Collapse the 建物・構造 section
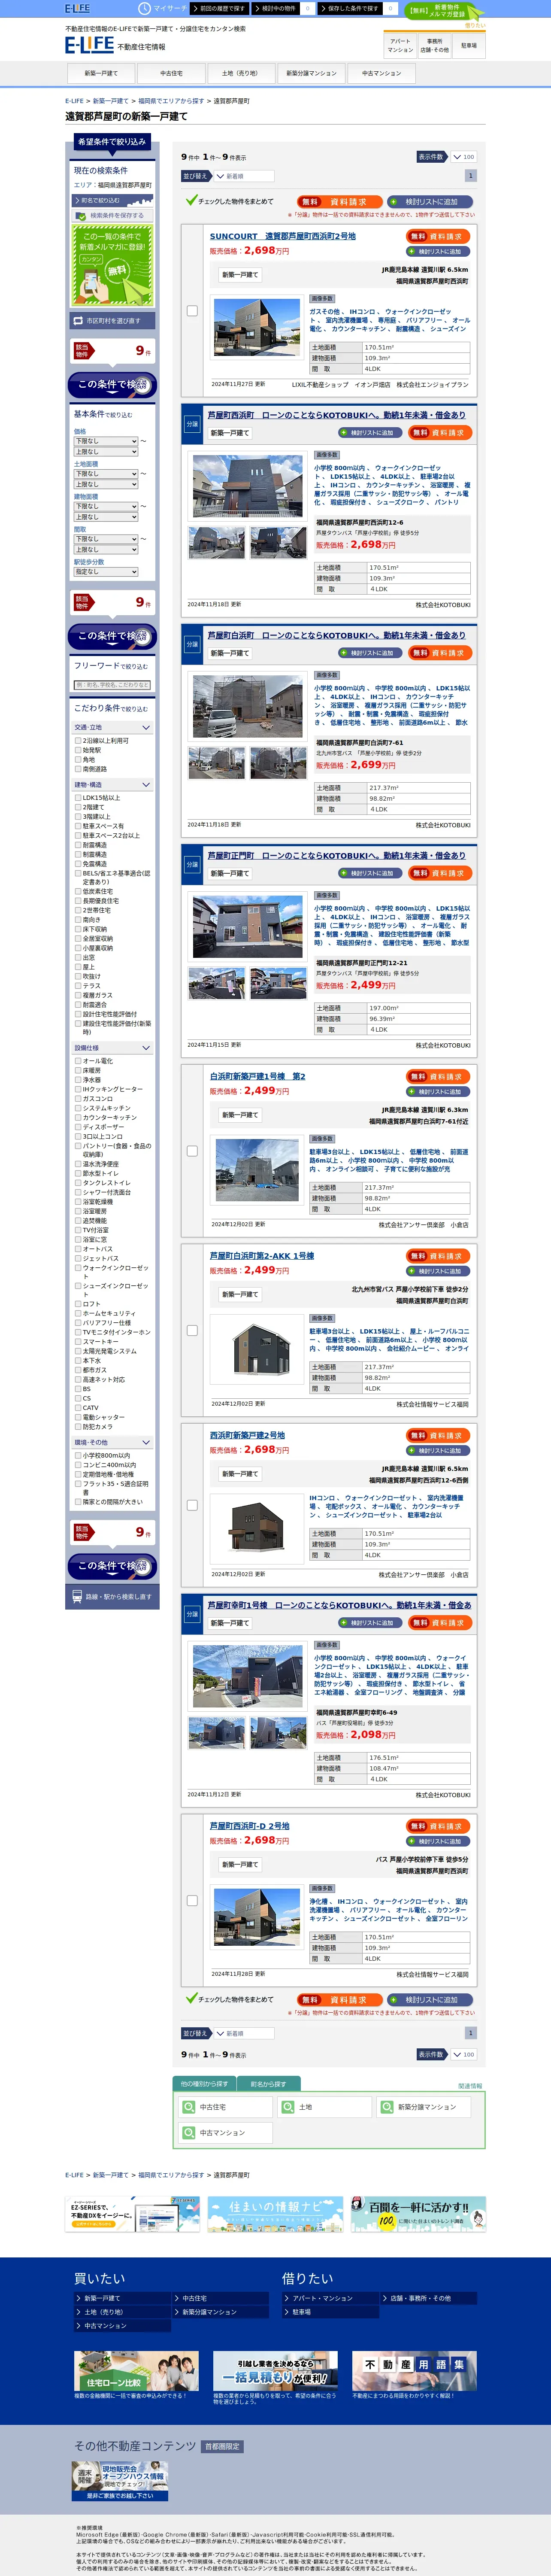The height and width of the screenshot is (2576, 551). pos(112,784)
